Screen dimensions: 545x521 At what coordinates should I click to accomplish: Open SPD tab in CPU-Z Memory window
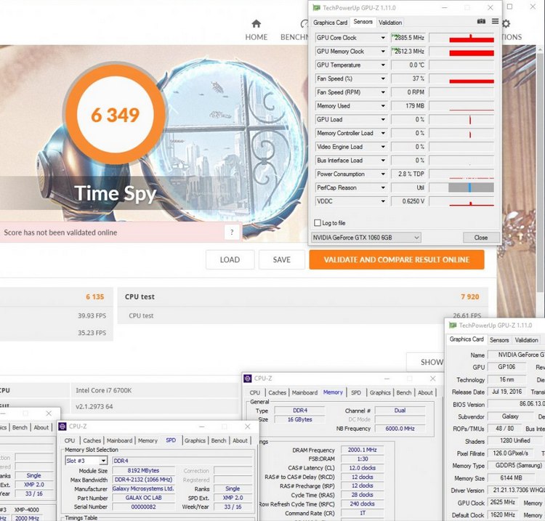(x=356, y=393)
